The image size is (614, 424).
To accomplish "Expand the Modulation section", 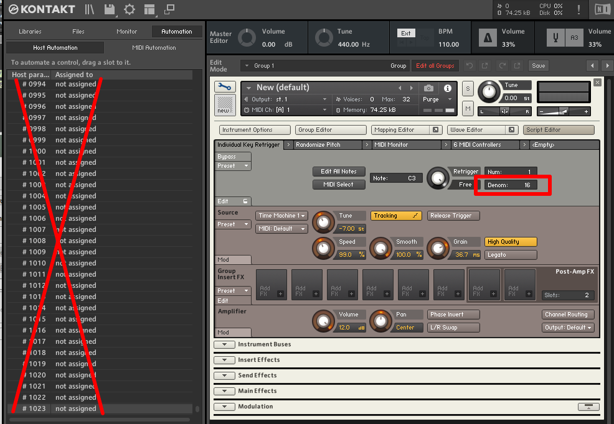I will point(224,407).
